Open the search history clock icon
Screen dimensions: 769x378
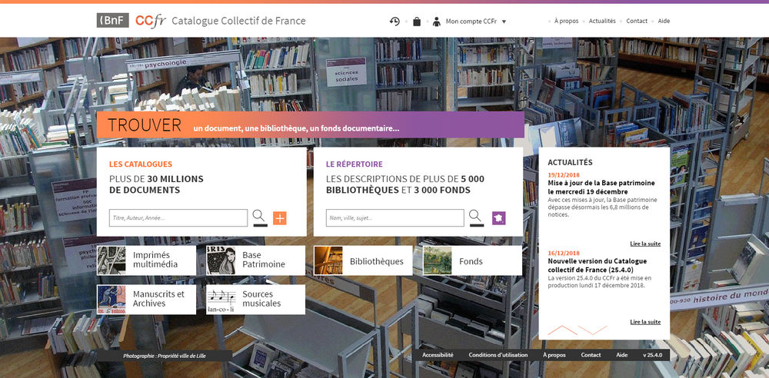coord(394,22)
